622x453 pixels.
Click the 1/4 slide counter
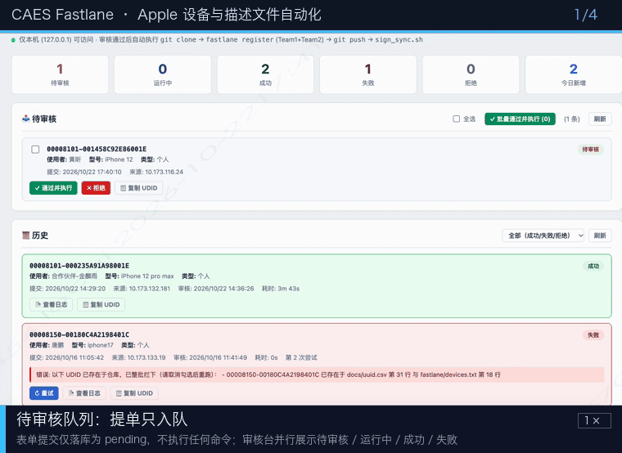click(x=586, y=15)
